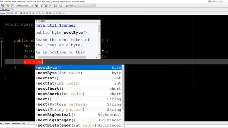This screenshot has width=228, height=128.
Task: Click the Previous Bookmark icon
Action: (37, 13)
